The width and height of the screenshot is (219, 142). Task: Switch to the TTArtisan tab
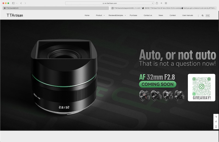click(x=56, y=8)
